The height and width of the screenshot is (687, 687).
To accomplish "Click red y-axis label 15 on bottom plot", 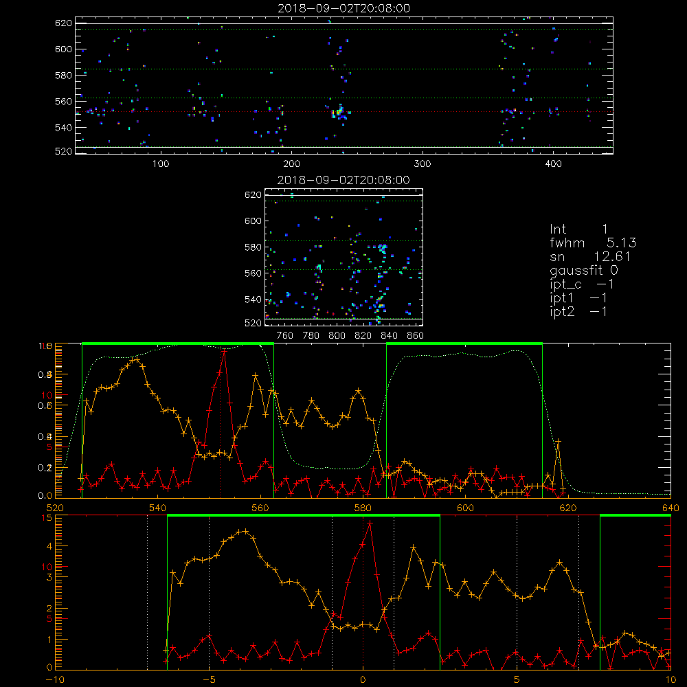I will [47, 517].
